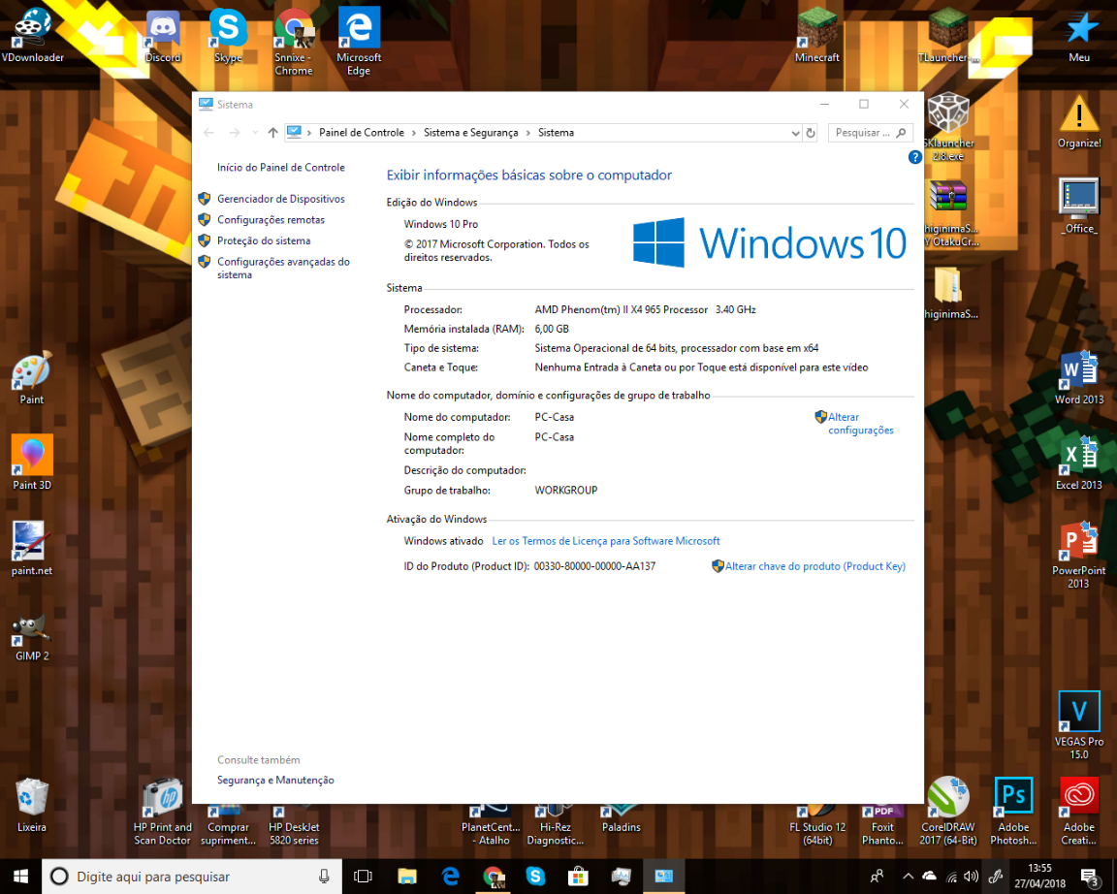Image resolution: width=1117 pixels, height=894 pixels.
Task: Select the GIMP 2 desktop icon
Action: (32, 636)
